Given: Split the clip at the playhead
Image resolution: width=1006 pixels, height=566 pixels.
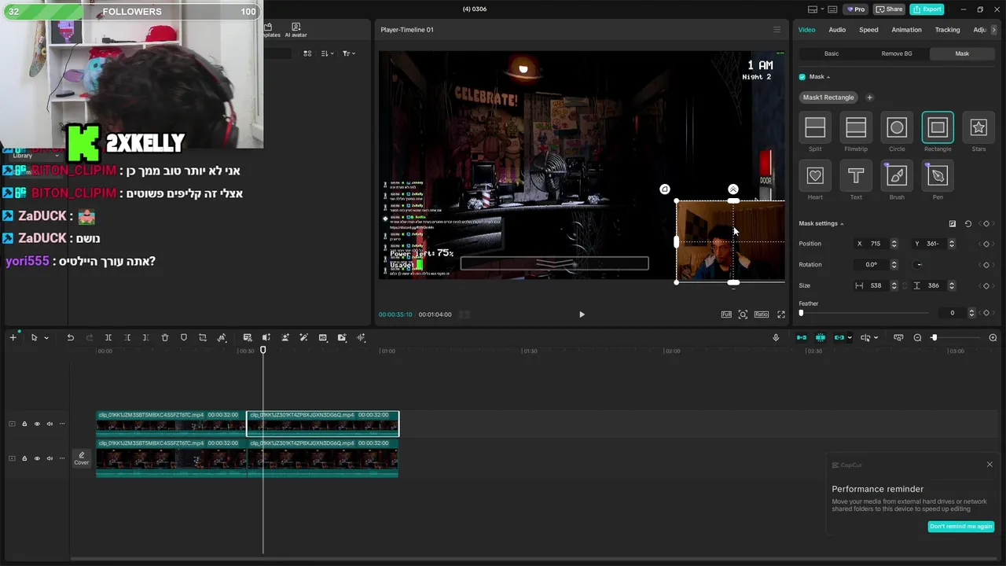Looking at the screenshot, I should tap(108, 338).
